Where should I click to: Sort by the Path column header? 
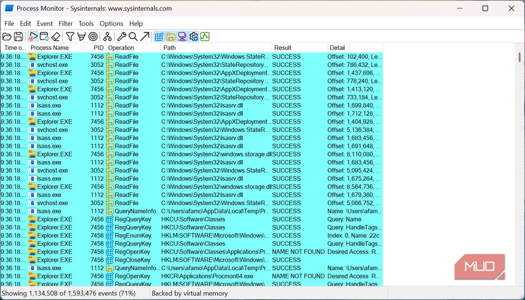pyautogui.click(x=216, y=48)
